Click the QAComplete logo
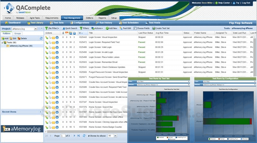Image resolution: width=257 pixels, height=143 pixels. pyautogui.click(x=27, y=9)
